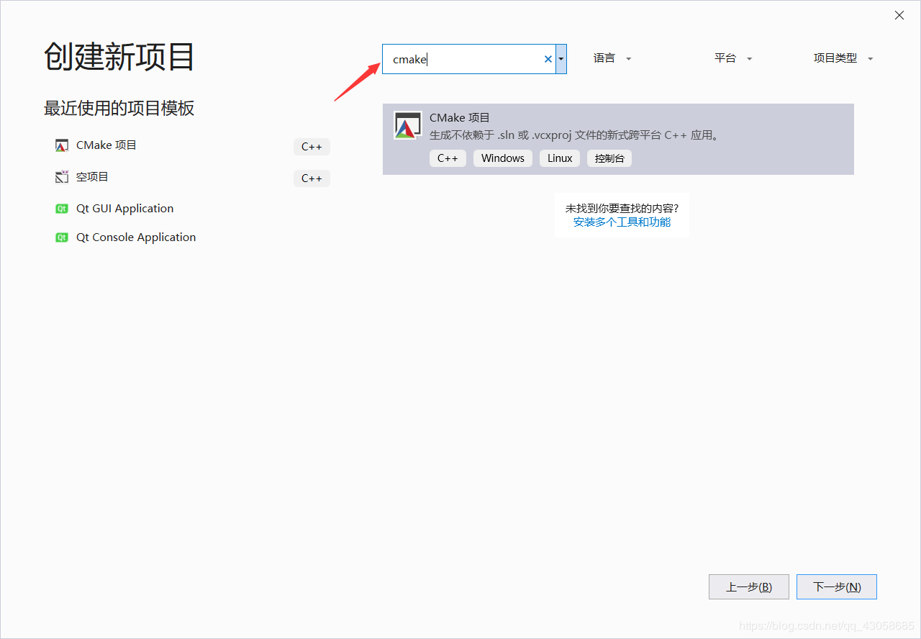Click the 下一步(N) button

836,586
